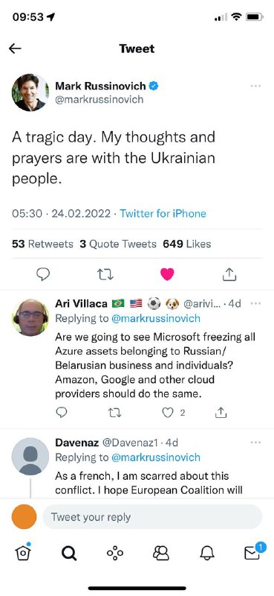Screen dimensions: 274x596
Task: Tap the Tweet your reply field
Action: coord(152,517)
